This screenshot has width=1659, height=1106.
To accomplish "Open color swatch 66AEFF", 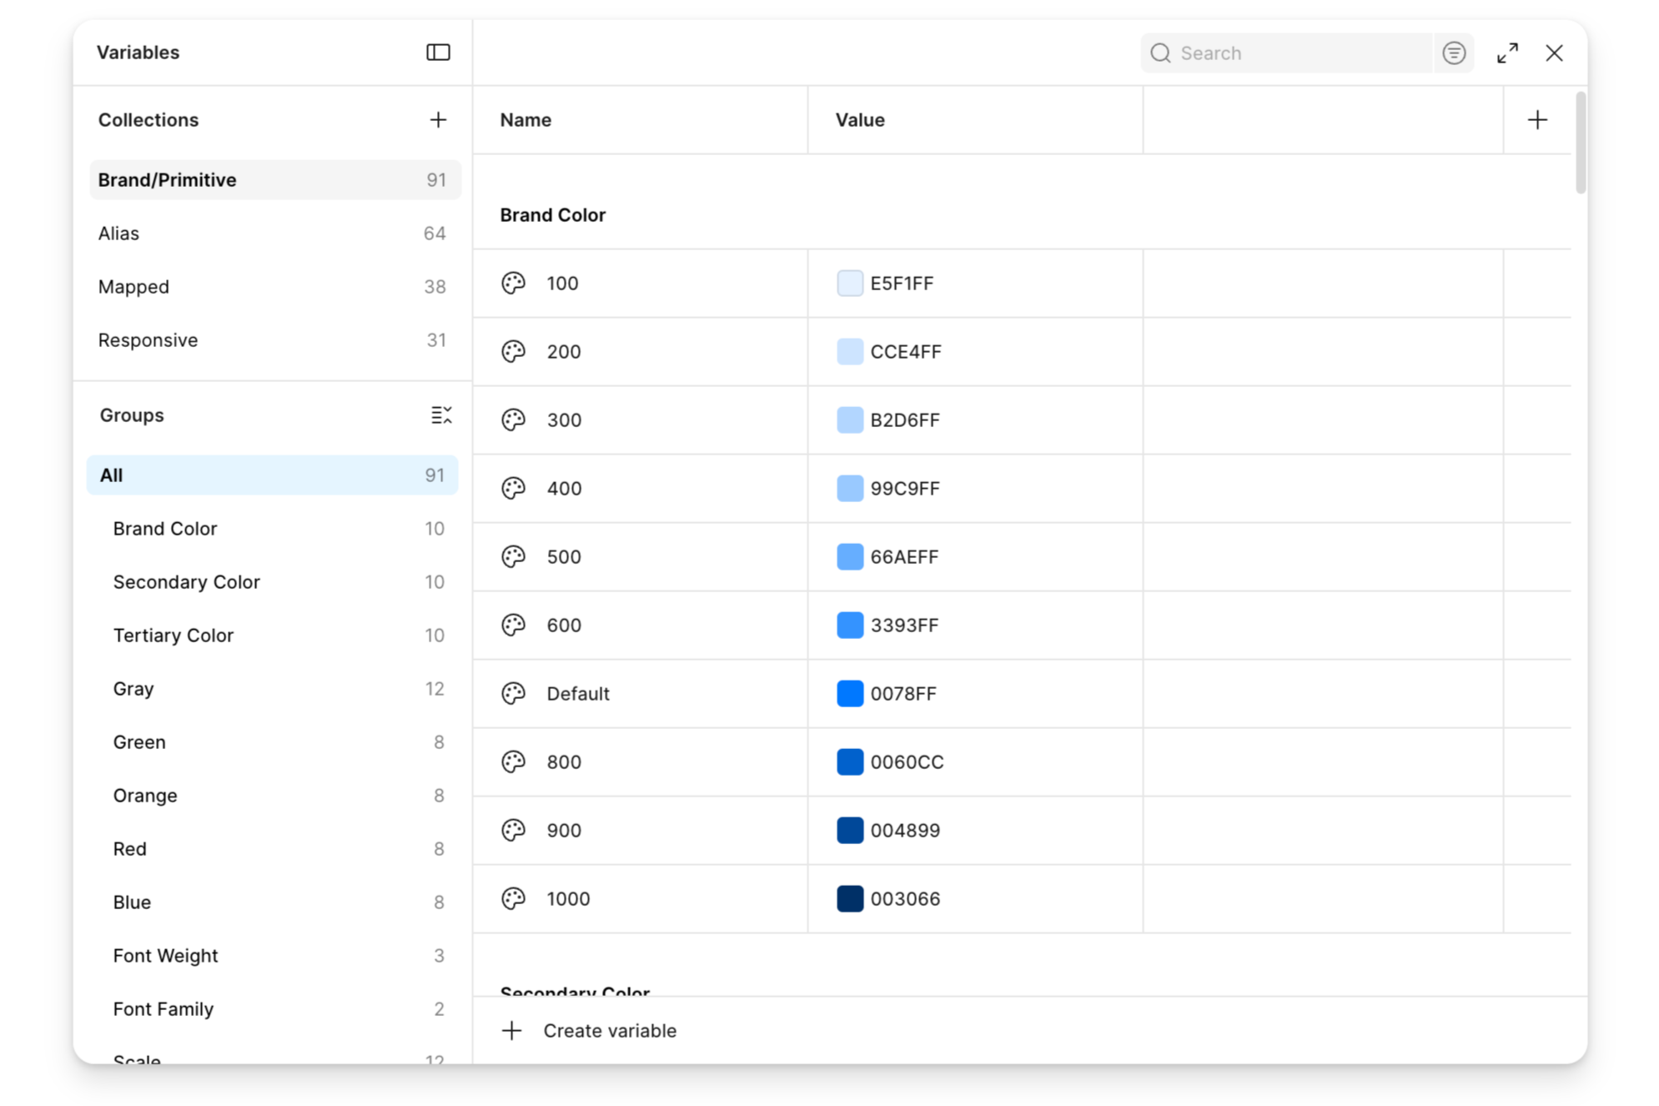I will [849, 556].
